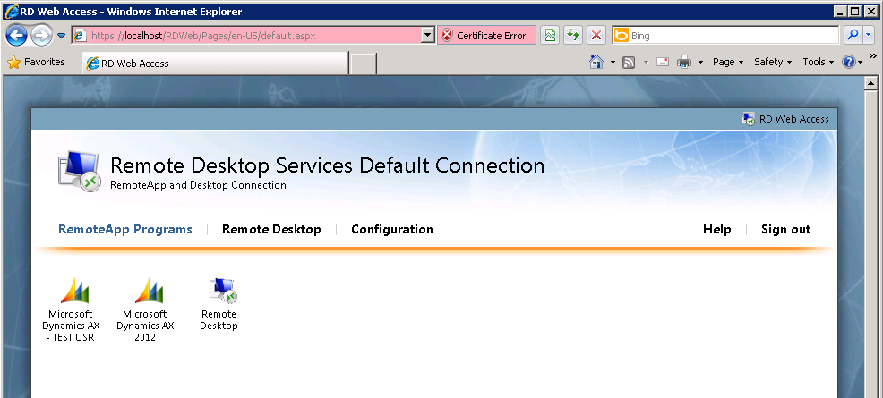Viewport: 883px width, 398px height.
Task: Switch to the Configuration tab
Action: coord(391,229)
